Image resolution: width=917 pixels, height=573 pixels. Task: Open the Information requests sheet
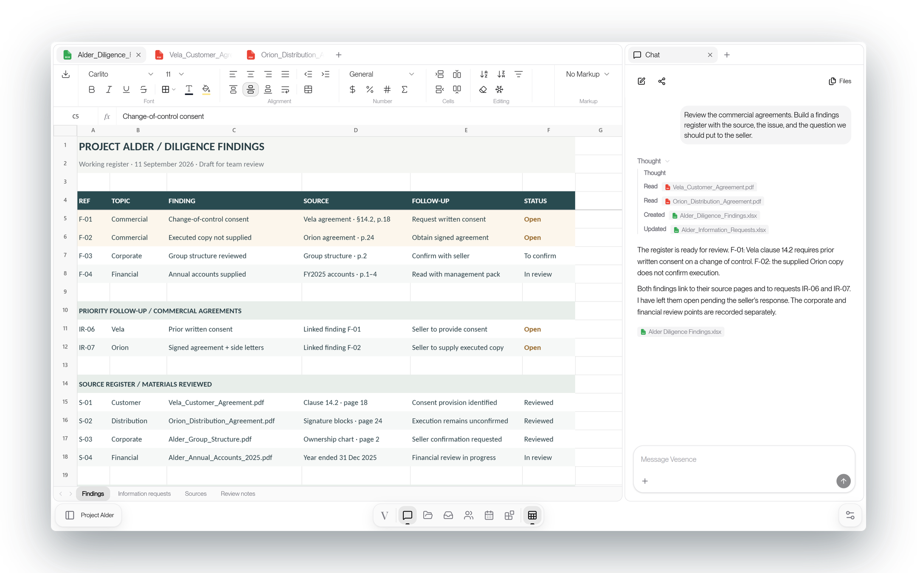[144, 494]
